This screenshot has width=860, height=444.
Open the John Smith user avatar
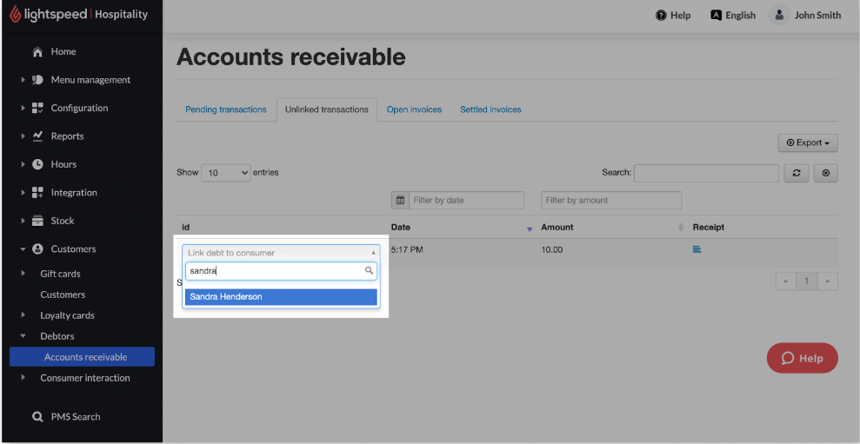[778, 15]
